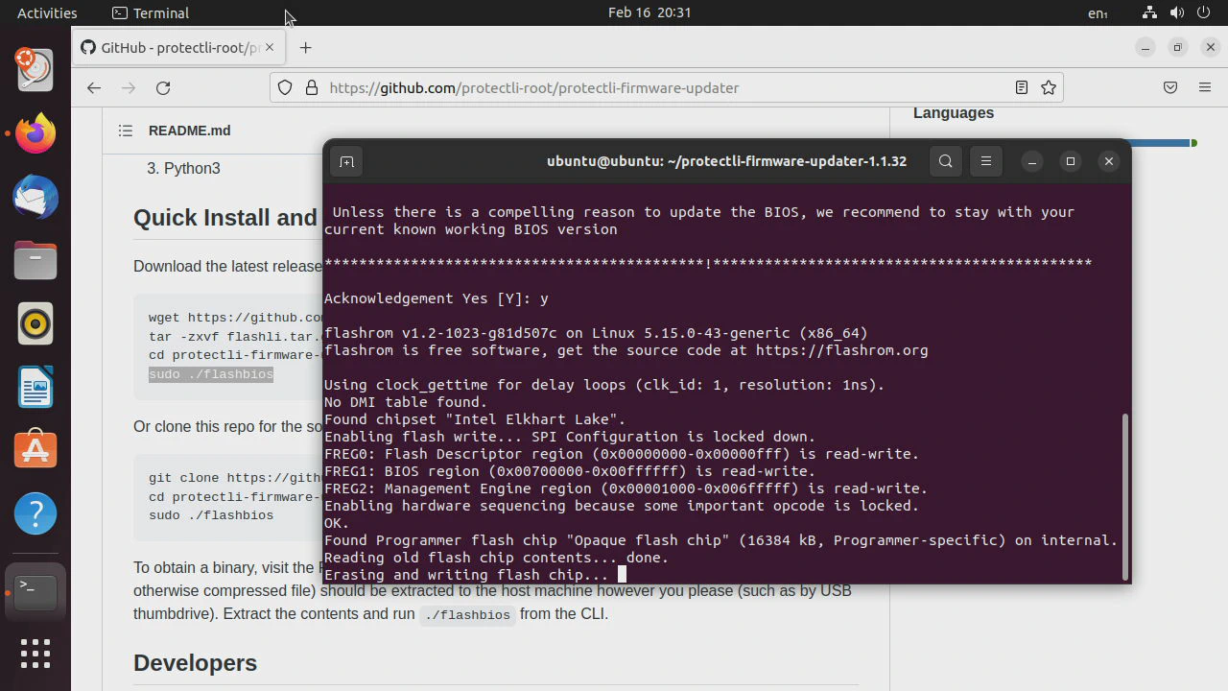
Task: Click the flashrom v1.2-1023 version line
Action: pyautogui.click(x=596, y=333)
